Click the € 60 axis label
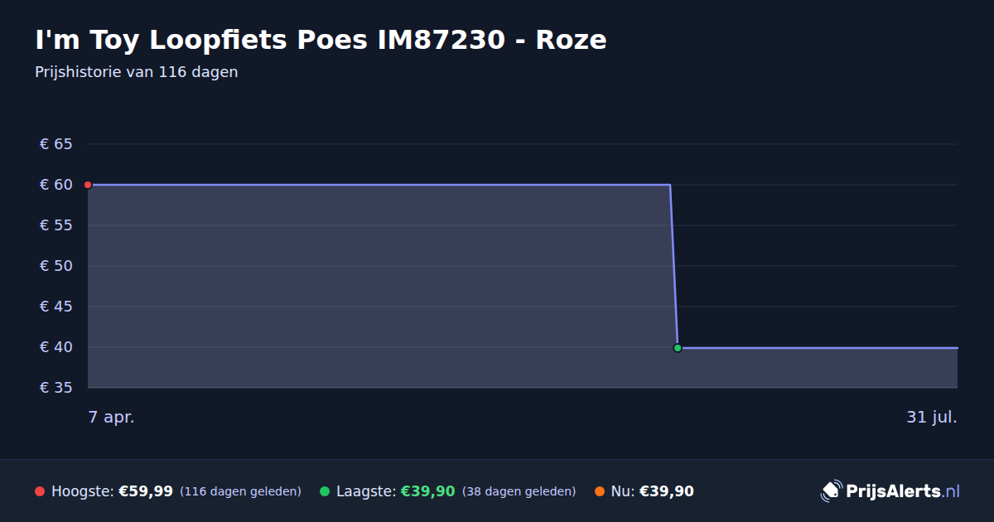Viewport: 994px width, 522px height. pos(56,185)
